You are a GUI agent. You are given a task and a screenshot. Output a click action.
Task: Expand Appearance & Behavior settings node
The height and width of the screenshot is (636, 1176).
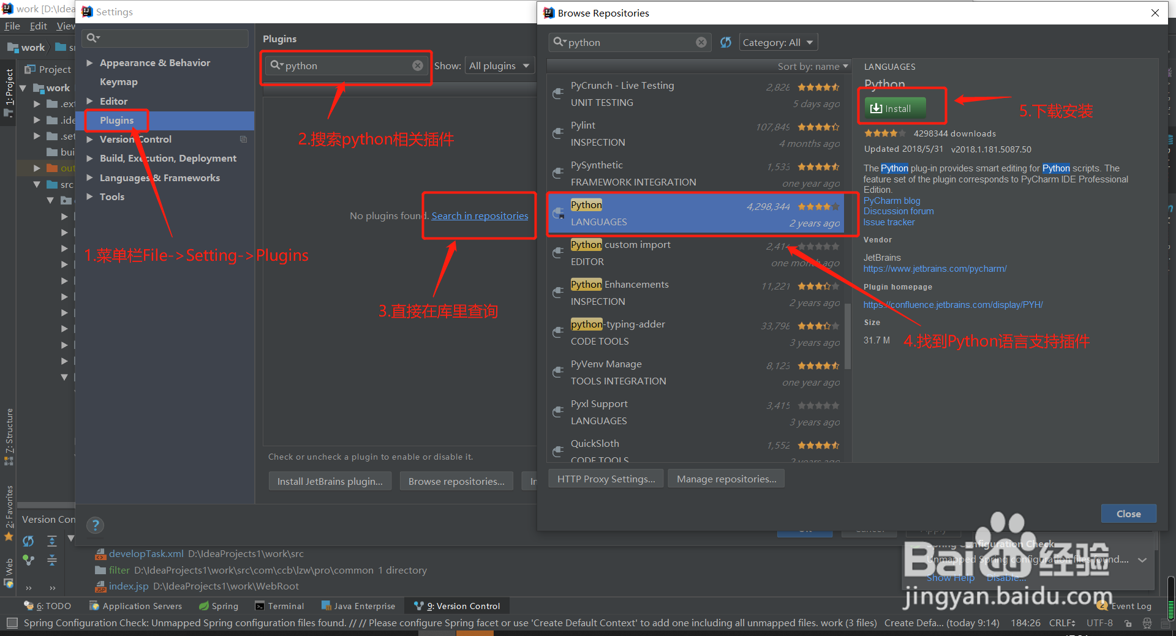(x=89, y=62)
